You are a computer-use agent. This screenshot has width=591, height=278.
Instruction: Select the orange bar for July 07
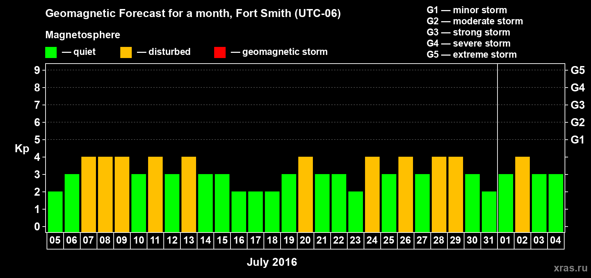(x=89, y=195)
